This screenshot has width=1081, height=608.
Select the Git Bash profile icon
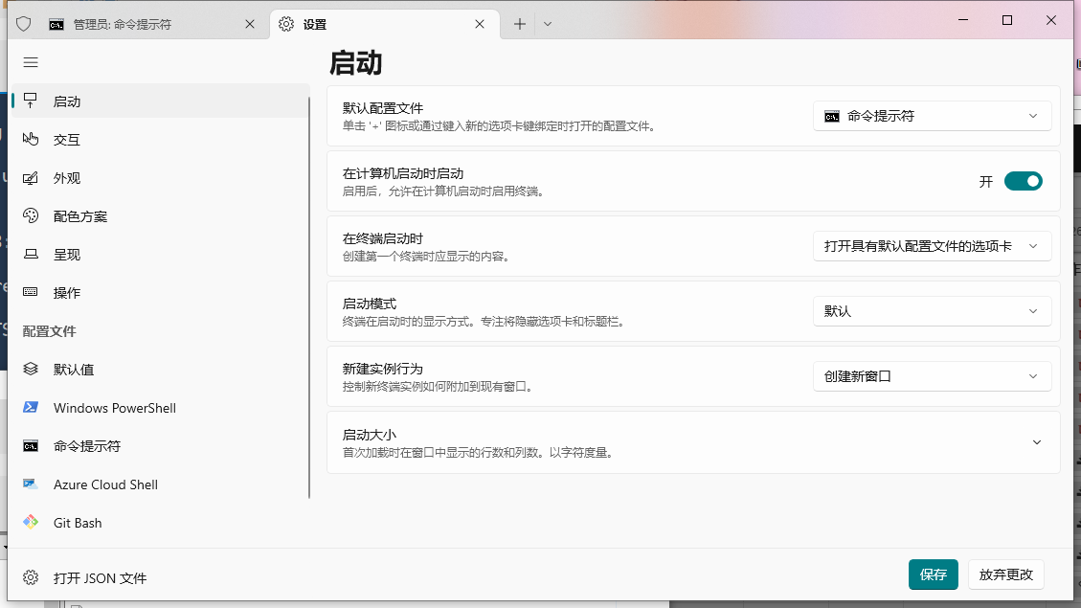click(31, 522)
